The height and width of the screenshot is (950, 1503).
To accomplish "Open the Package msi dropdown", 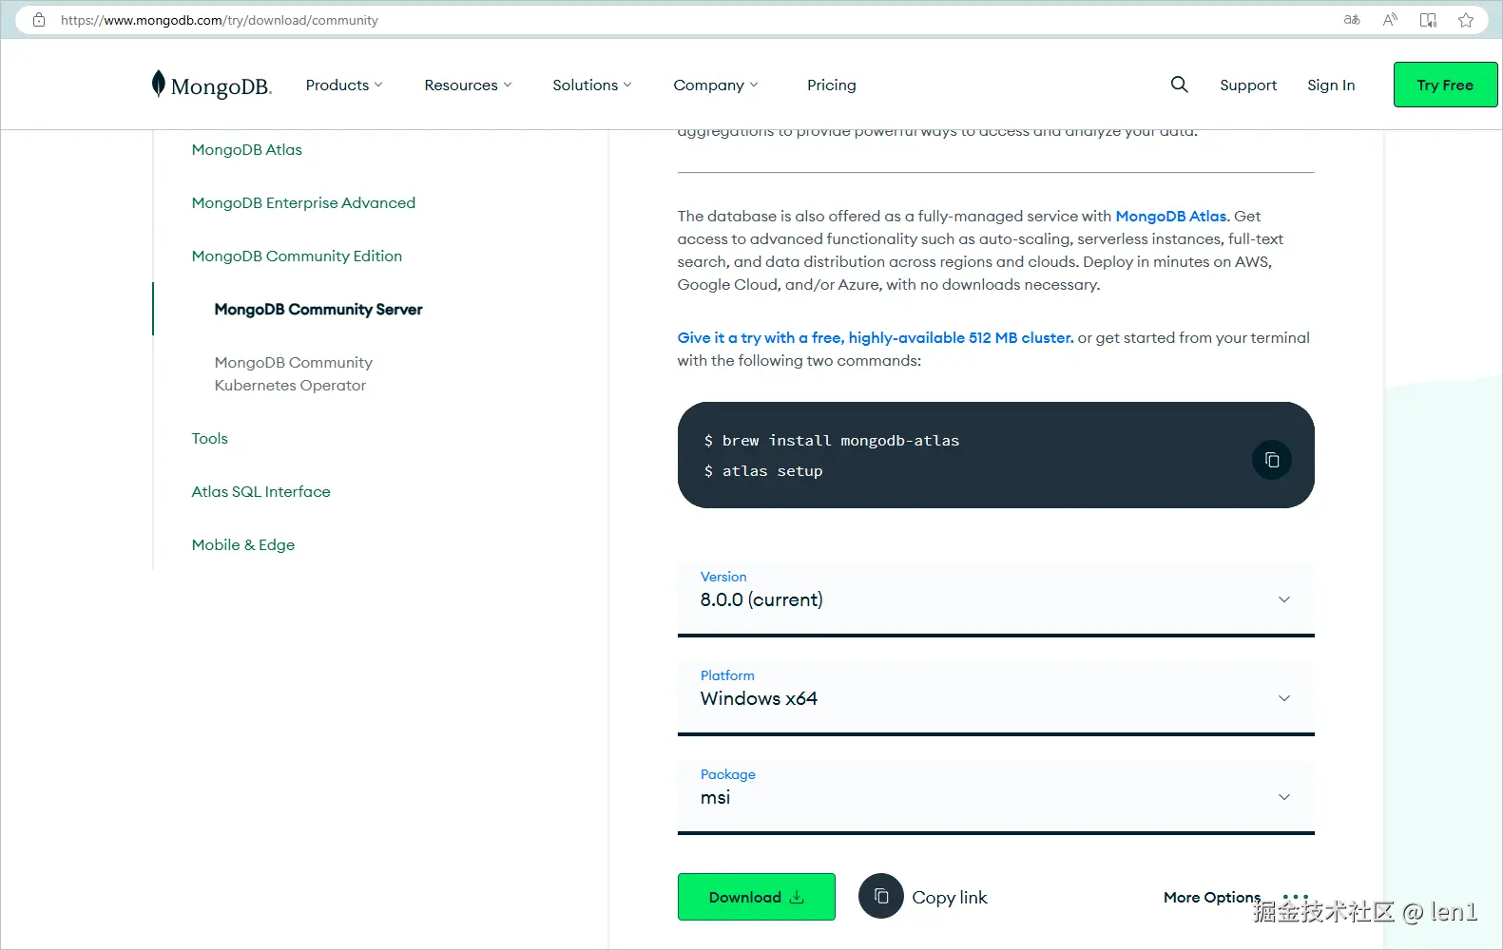I will 995,797.
